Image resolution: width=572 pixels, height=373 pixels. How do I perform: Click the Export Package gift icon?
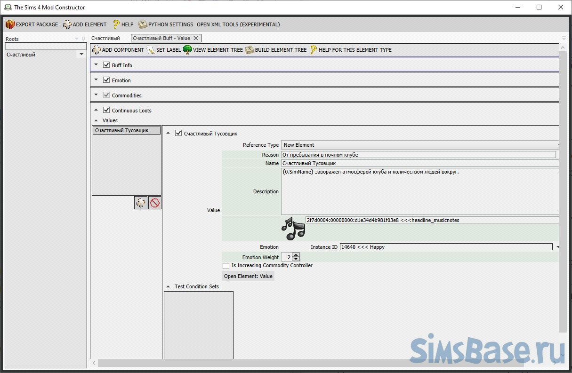(x=10, y=24)
